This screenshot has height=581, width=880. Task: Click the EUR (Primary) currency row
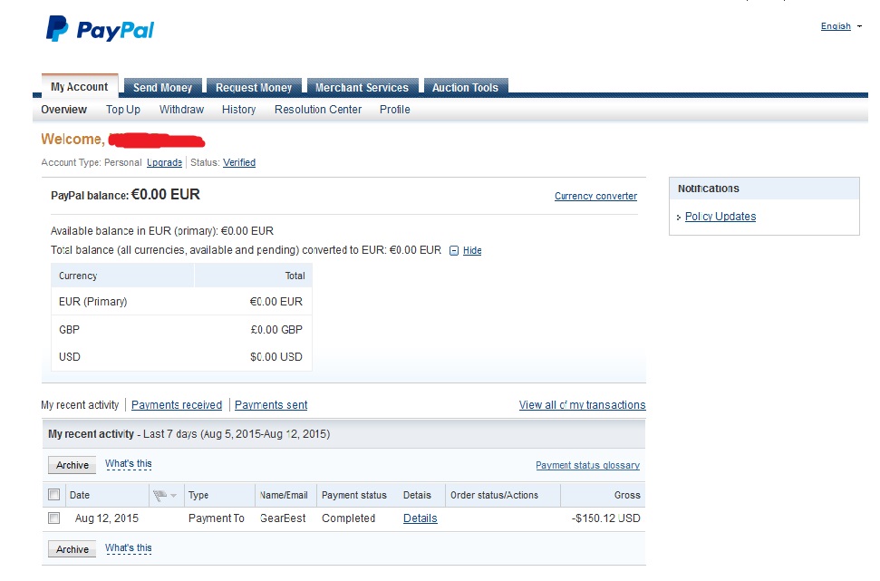tap(181, 302)
